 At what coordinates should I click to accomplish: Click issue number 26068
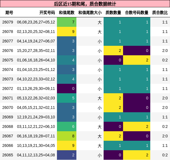pos(7,126)
